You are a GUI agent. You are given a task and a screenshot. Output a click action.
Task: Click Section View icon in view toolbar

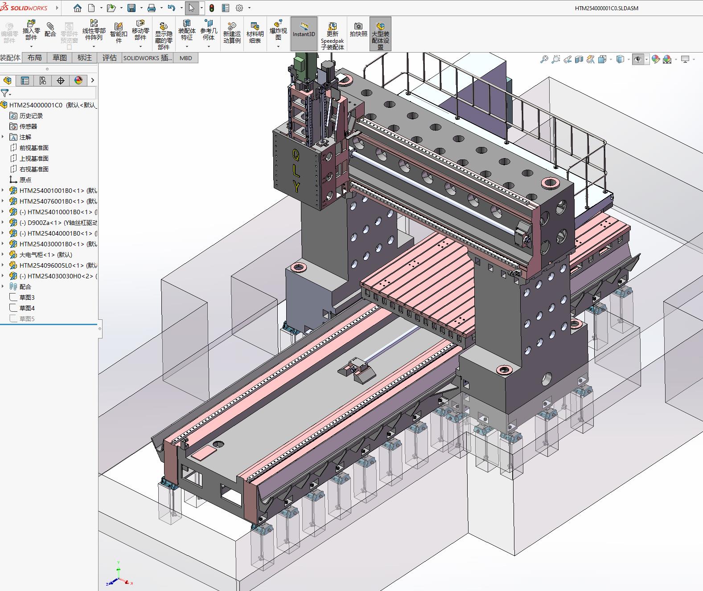pos(579,59)
